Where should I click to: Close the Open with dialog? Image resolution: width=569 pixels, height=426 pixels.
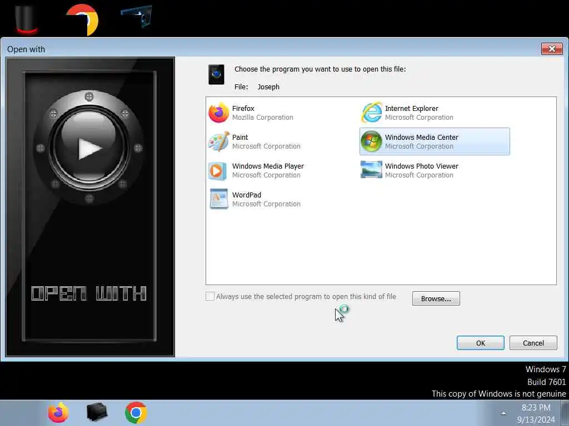pyautogui.click(x=552, y=49)
